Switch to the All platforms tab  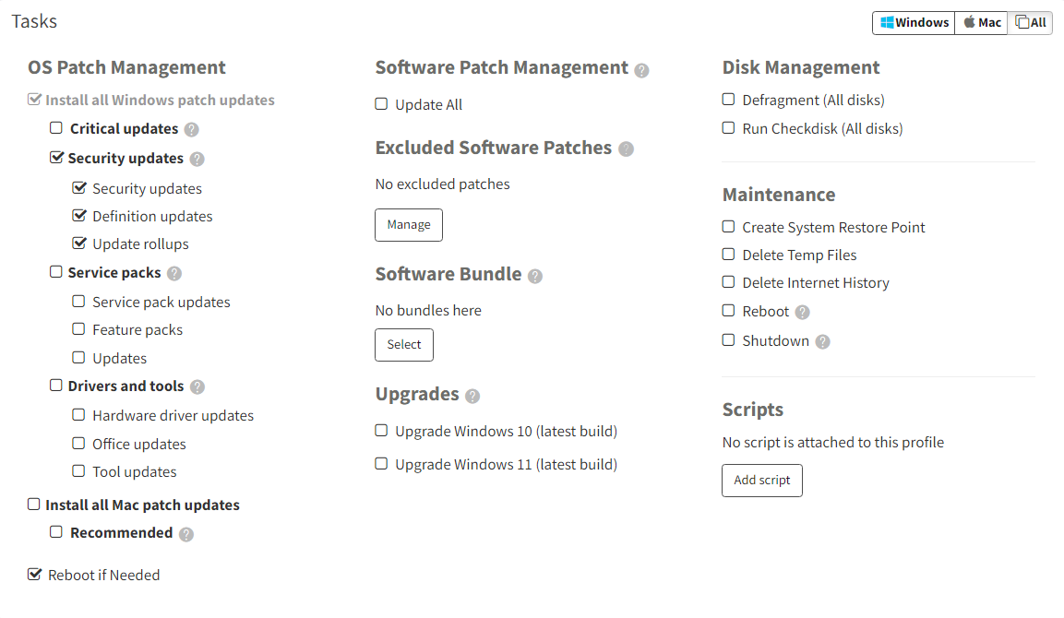point(1030,22)
